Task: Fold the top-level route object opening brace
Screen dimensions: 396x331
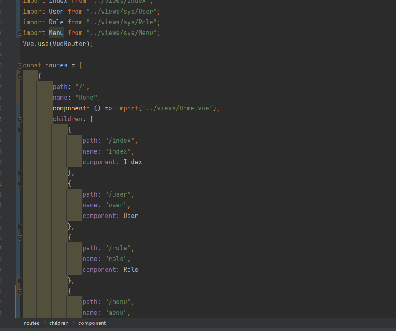Action: coord(20,76)
